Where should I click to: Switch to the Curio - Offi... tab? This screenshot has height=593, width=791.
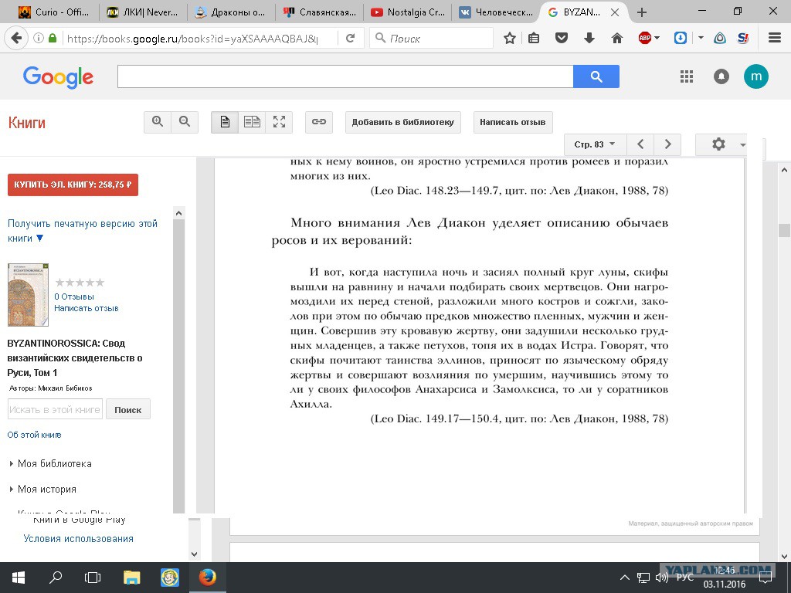tap(54, 12)
